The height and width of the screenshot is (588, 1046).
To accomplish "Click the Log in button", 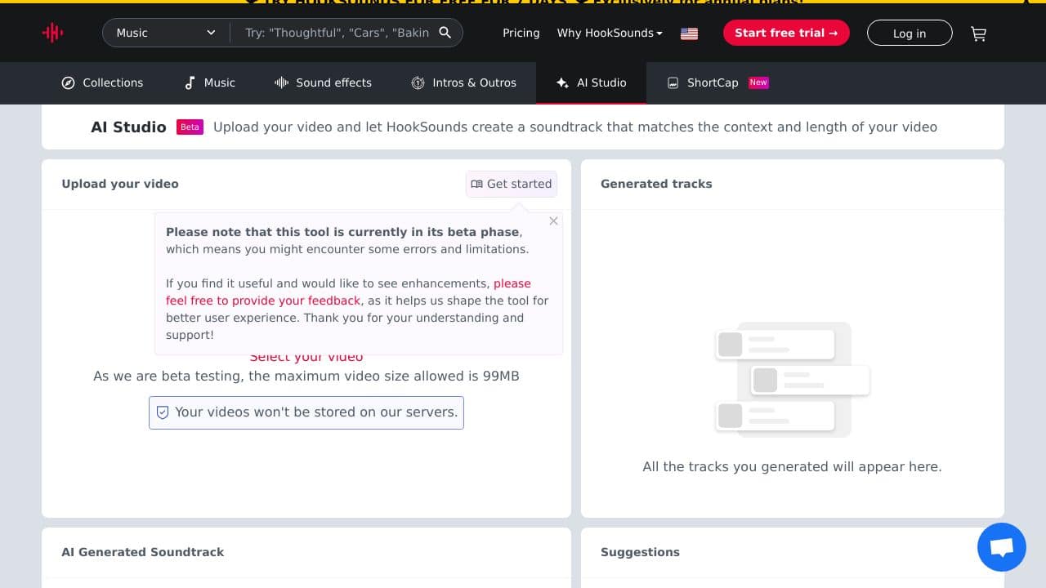I will pyautogui.click(x=910, y=33).
